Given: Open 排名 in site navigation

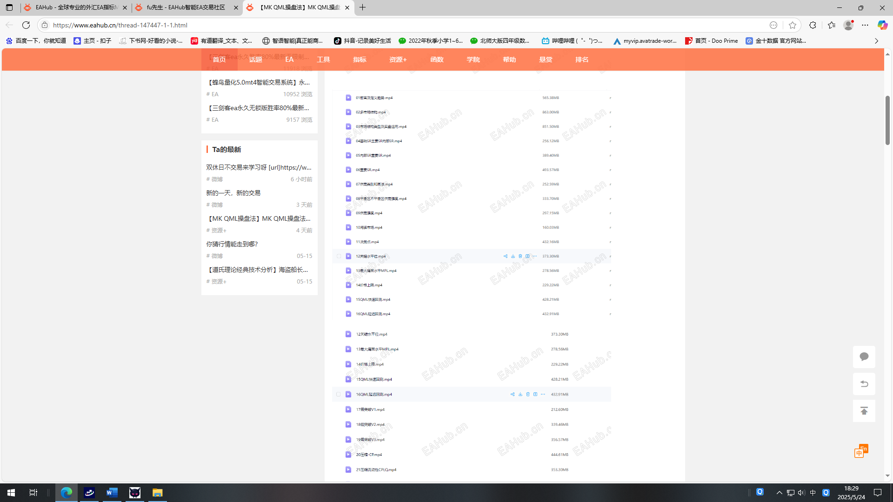Looking at the screenshot, I should tap(582, 59).
